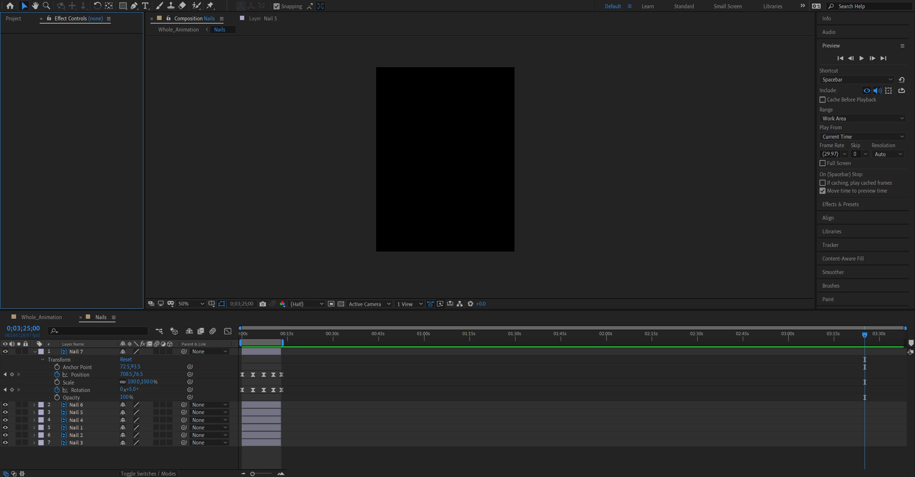Click Toggle Switches / Modes button
The width and height of the screenshot is (915, 477).
pos(148,473)
